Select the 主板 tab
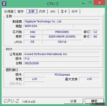 click(x=31, y=11)
